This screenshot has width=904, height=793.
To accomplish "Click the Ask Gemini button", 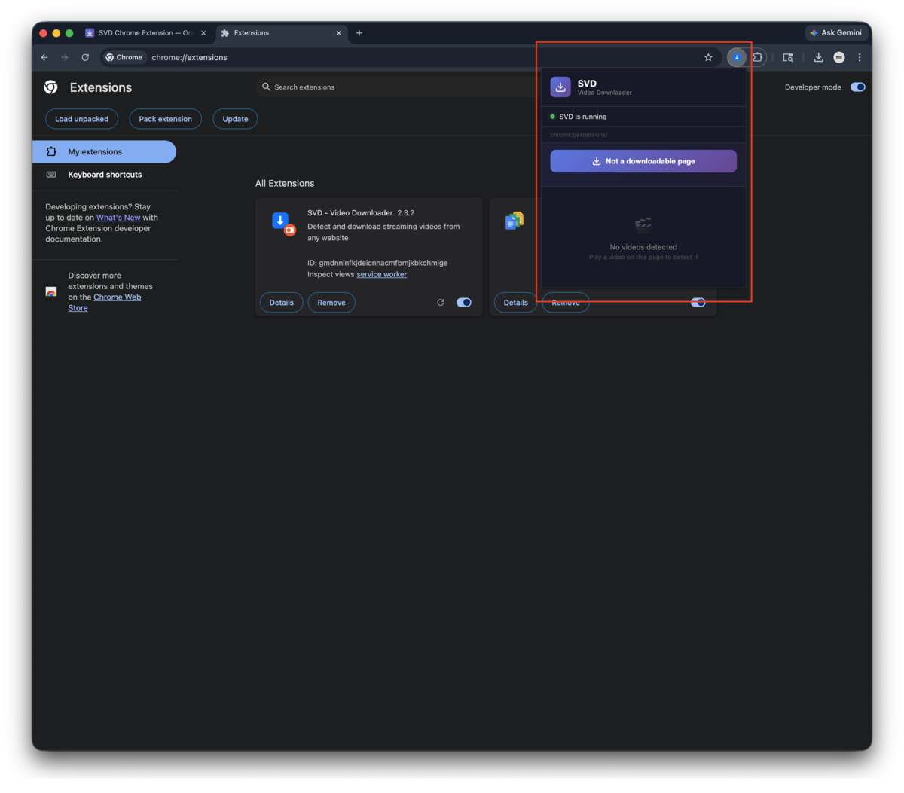I will [837, 32].
